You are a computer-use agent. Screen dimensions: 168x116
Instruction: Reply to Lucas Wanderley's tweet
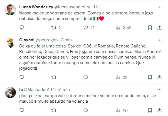(x=22, y=27)
